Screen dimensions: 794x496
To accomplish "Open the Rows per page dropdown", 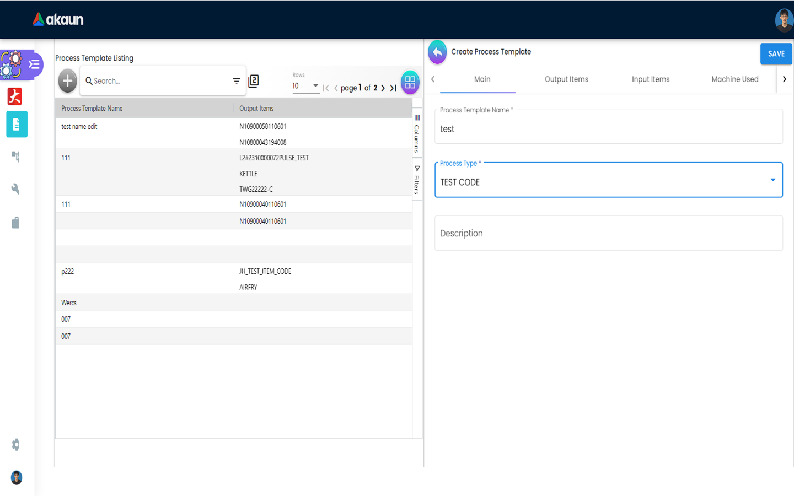I will (x=305, y=86).
